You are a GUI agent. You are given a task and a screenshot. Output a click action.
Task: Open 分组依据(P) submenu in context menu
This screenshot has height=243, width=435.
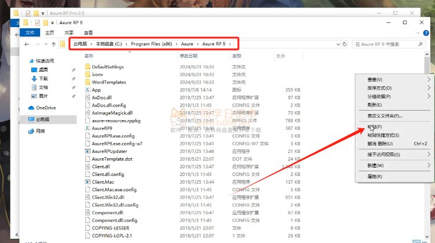pos(395,96)
